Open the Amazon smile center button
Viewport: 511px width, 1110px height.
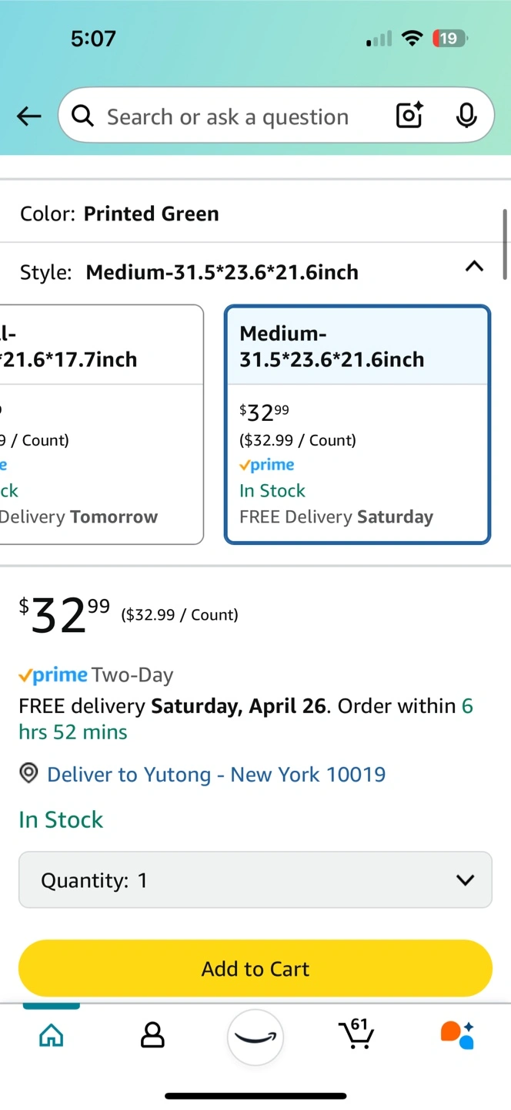tap(255, 1037)
